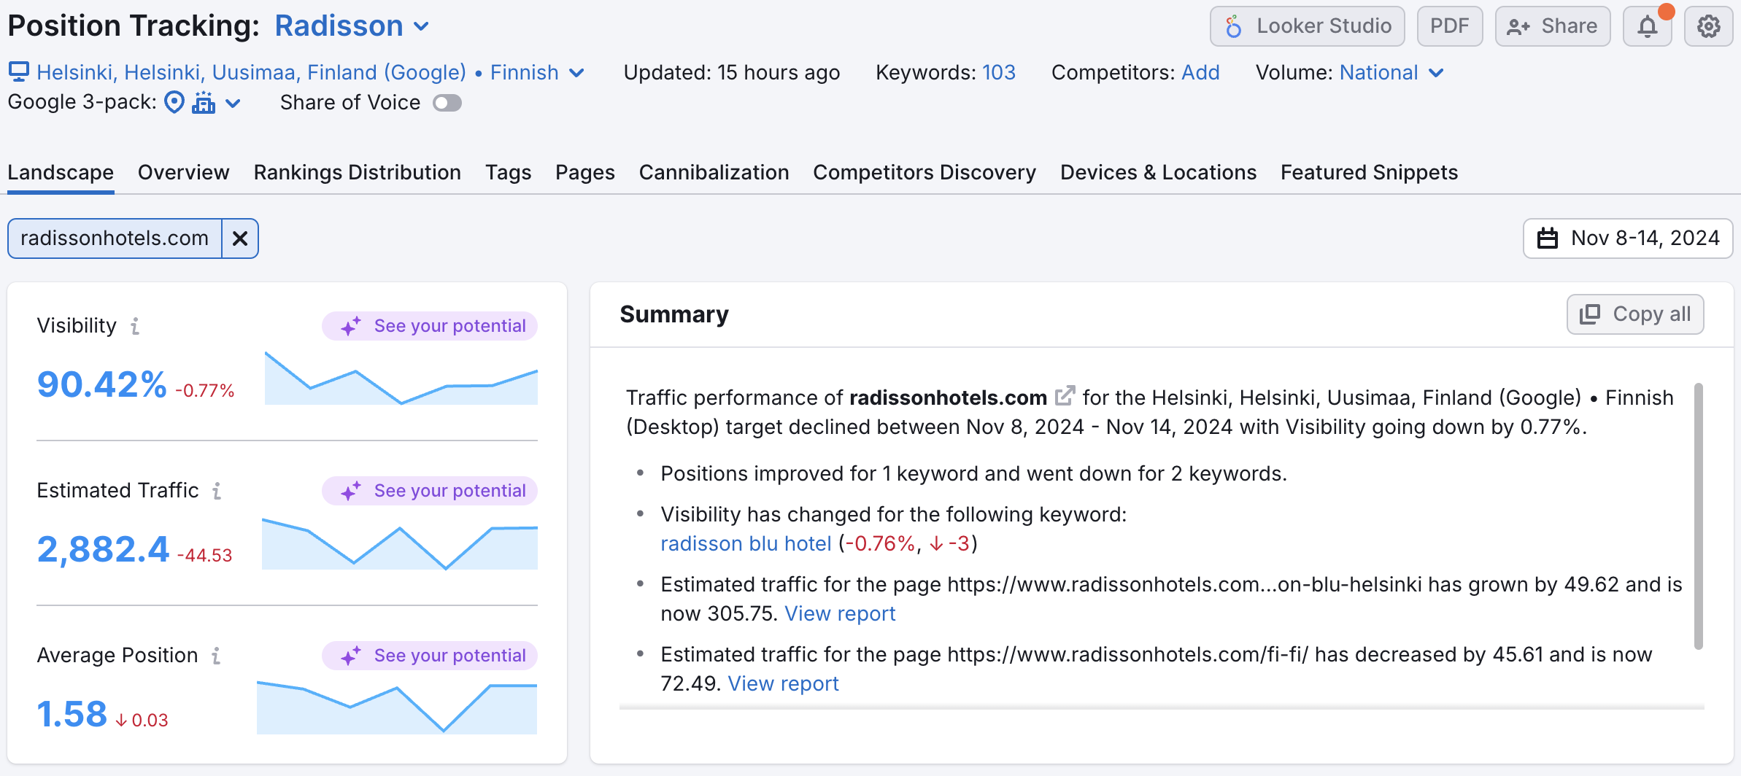Click the 90.42% visibility value
The width and height of the screenshot is (1741, 776).
point(102,384)
